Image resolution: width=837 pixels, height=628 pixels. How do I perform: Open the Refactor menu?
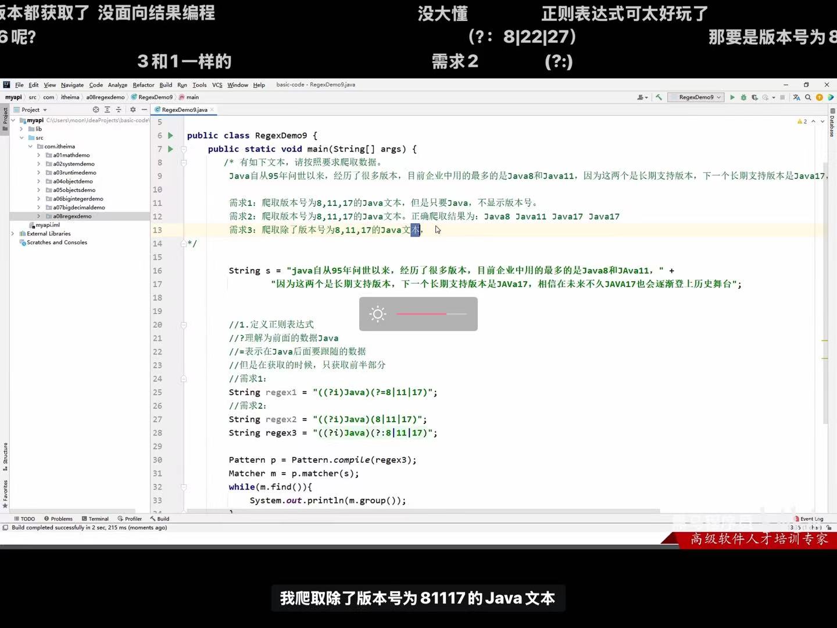143,84
